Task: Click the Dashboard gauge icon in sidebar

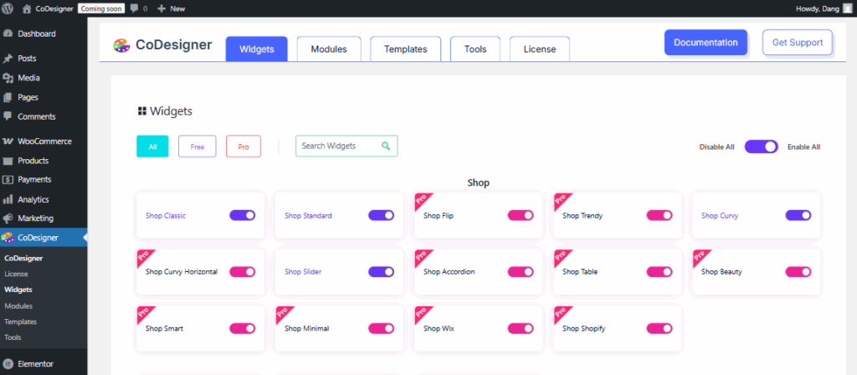Action: tap(8, 33)
